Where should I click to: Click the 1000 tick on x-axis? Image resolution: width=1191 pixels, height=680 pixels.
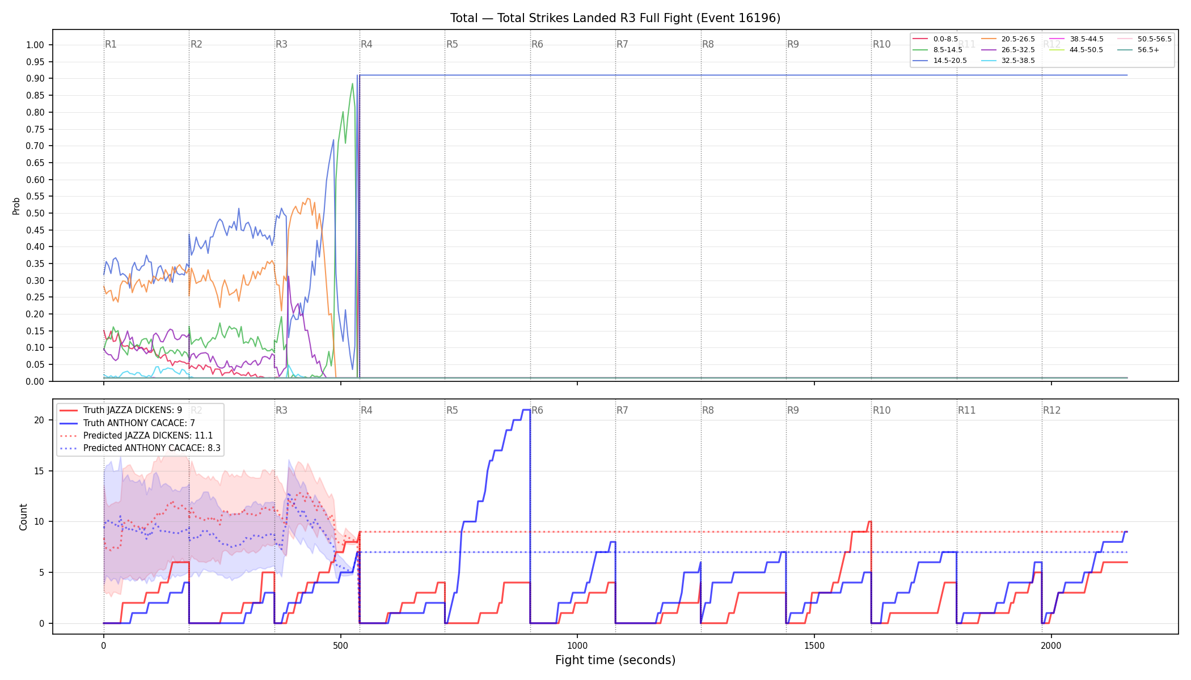point(577,645)
